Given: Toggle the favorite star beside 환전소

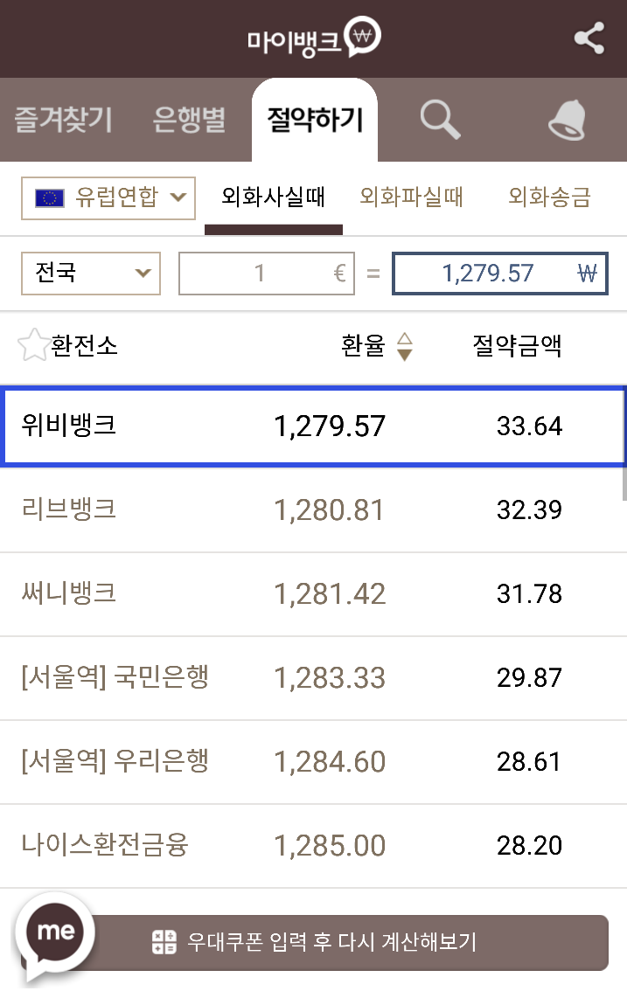Looking at the screenshot, I should pyautogui.click(x=33, y=345).
